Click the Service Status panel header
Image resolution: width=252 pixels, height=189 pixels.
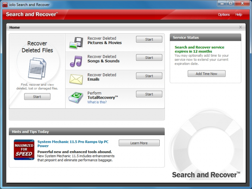(x=205, y=37)
